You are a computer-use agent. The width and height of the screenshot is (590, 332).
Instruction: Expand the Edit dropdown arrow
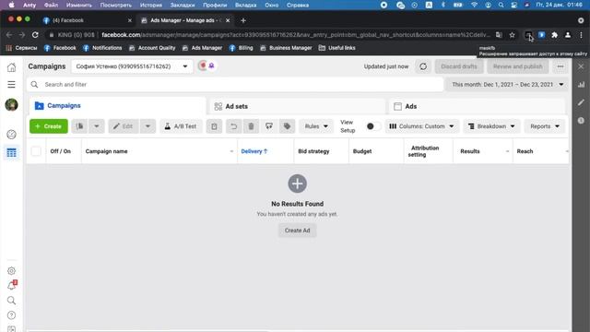[147, 126]
